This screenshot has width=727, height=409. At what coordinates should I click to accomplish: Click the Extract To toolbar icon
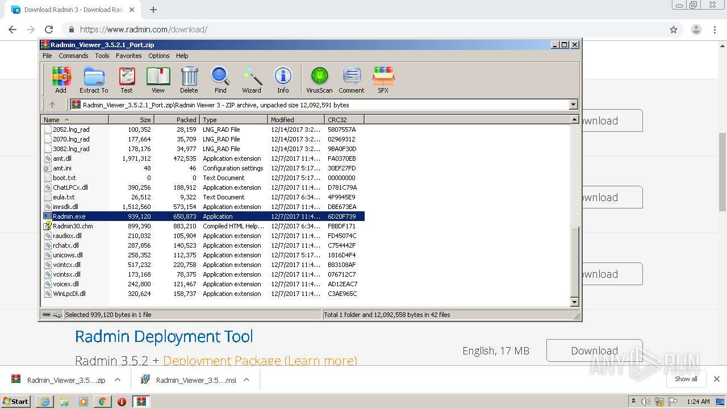click(94, 80)
